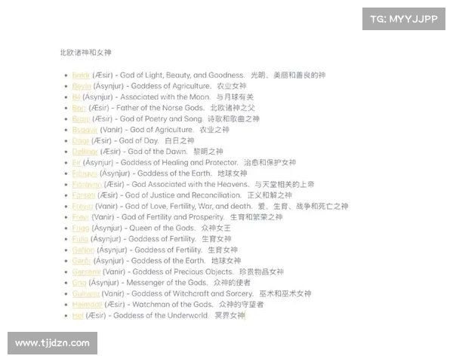Viewport: 453px width, 362px height.
Task: Place cursor after 冥界女神 at list end
Action: pyautogui.click(x=245, y=316)
